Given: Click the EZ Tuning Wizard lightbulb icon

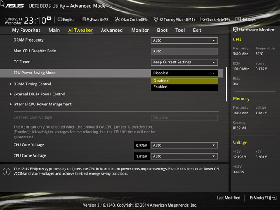Looking at the screenshot, I should [x=156, y=19].
